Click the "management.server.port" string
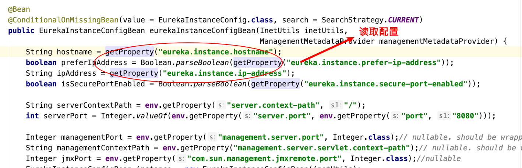 pyautogui.click(x=271, y=137)
